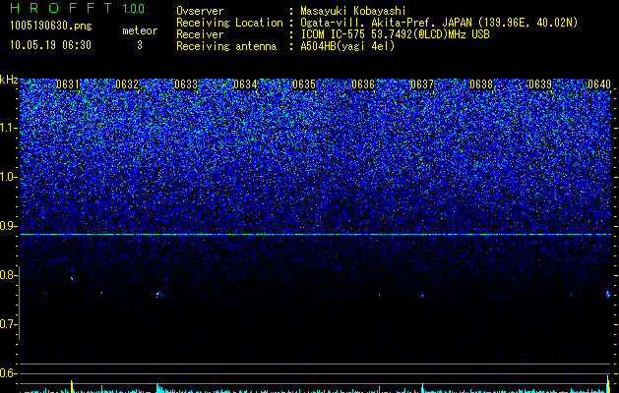Click the meteor count value 3
The width and height of the screenshot is (619, 393).
point(140,45)
